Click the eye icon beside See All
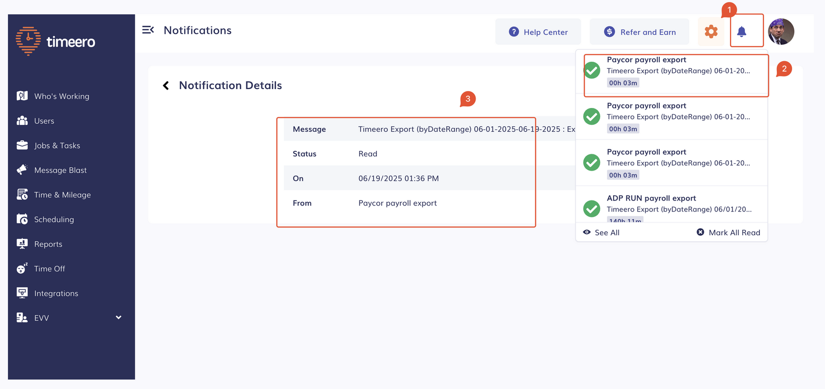The width and height of the screenshot is (829, 389). tap(587, 232)
